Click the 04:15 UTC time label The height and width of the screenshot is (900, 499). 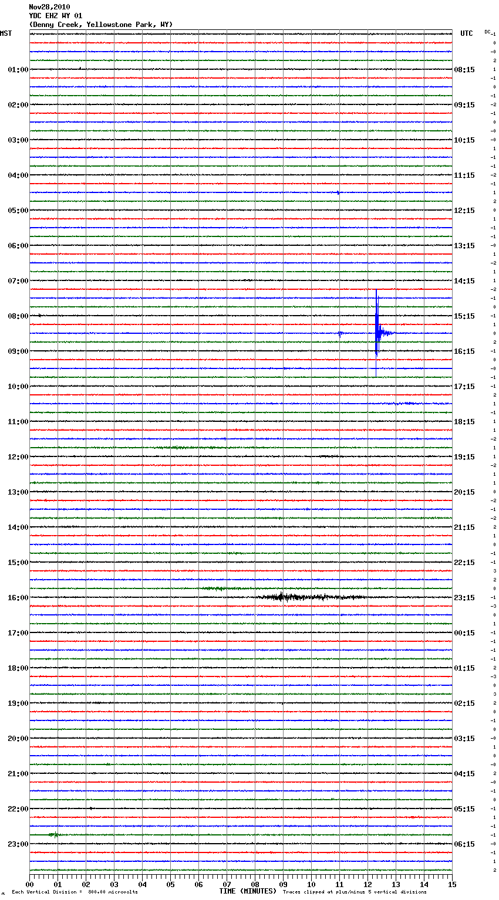click(464, 774)
